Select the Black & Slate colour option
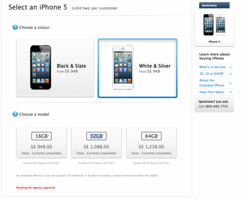Image resolution: width=246 pixels, height=200 pixels. click(x=55, y=68)
